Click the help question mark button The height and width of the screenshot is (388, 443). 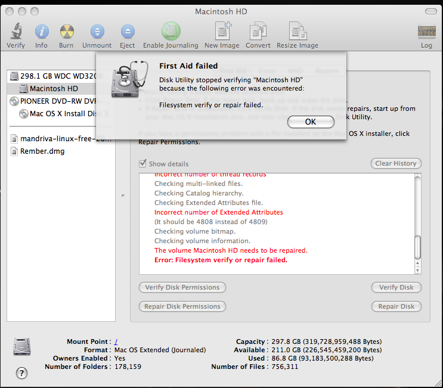[21, 373]
